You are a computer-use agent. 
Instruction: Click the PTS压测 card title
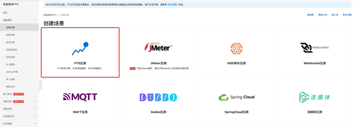tap(80, 63)
